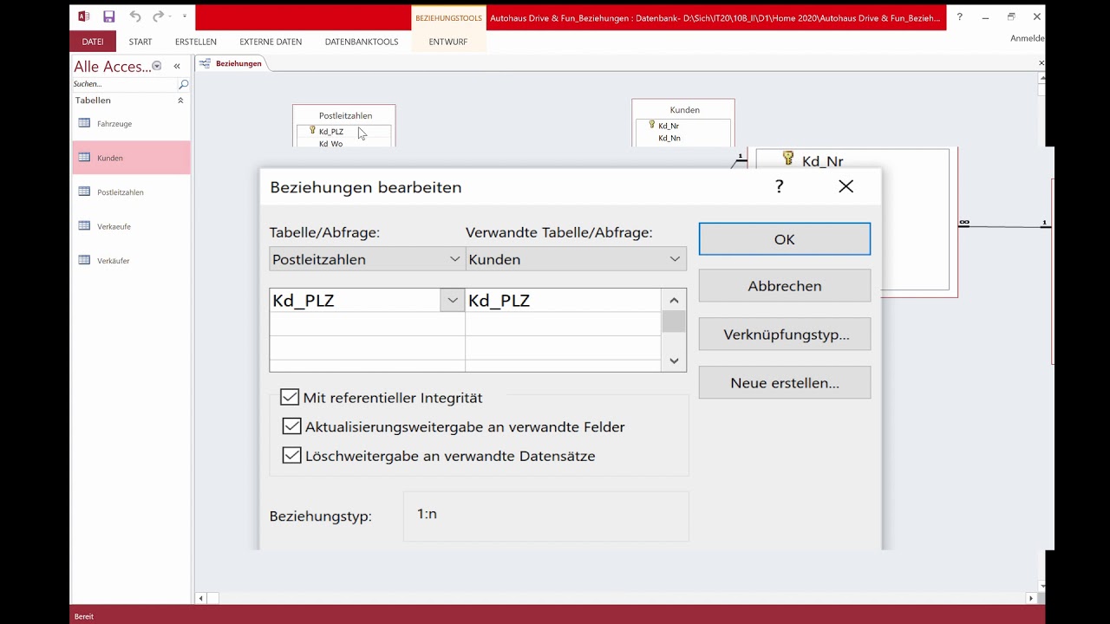Screen dimensions: 1110x624
Task: Open the DATENBANKTOOLS ribbon tab
Action: click(362, 42)
